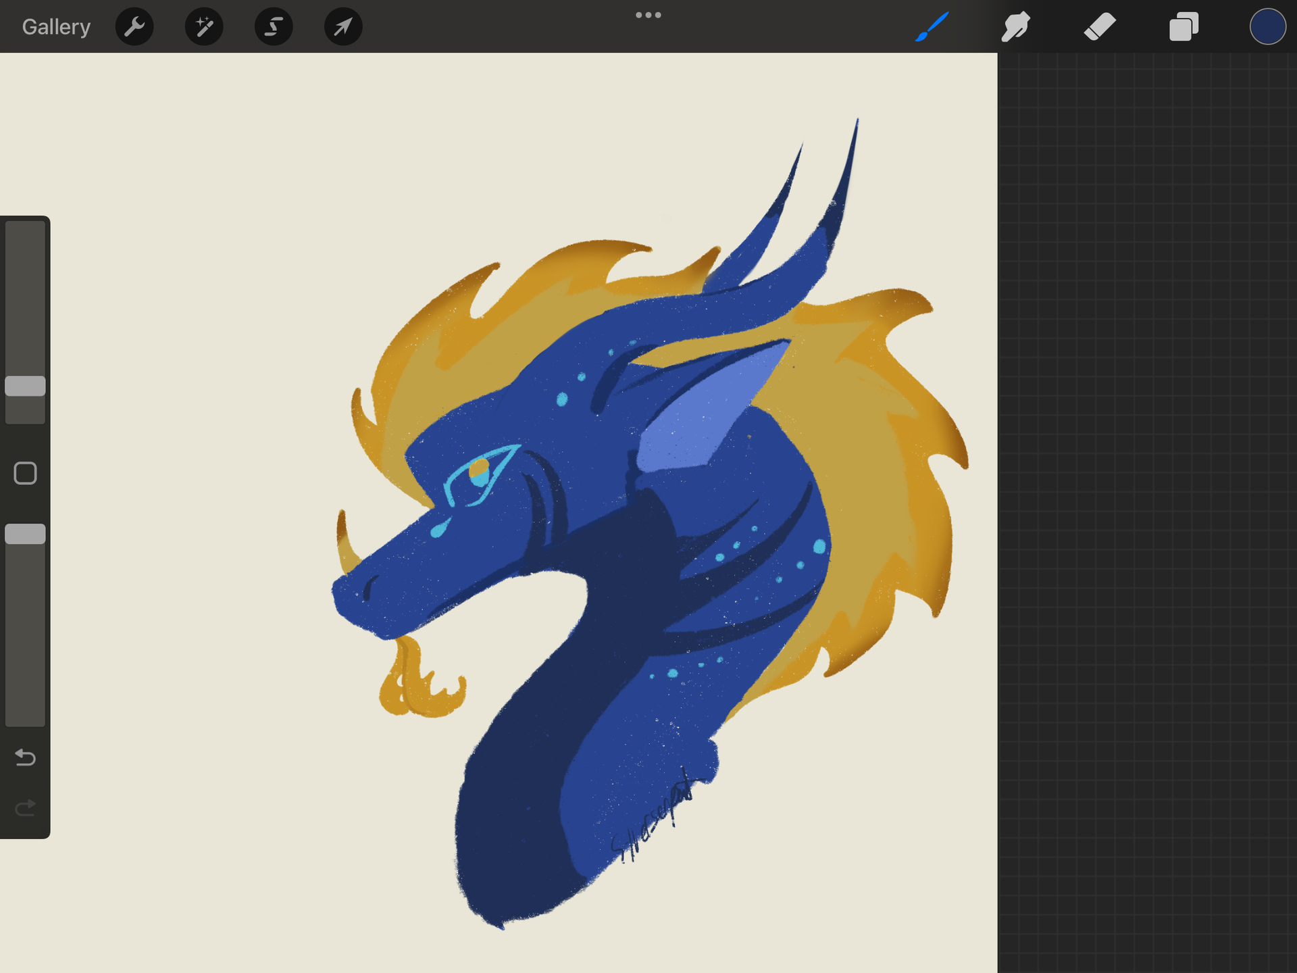Select the Smudge tool

coord(1016,27)
